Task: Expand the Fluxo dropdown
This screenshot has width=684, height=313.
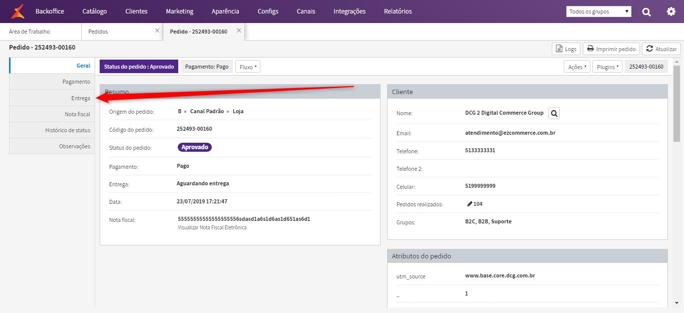Action: coord(248,67)
